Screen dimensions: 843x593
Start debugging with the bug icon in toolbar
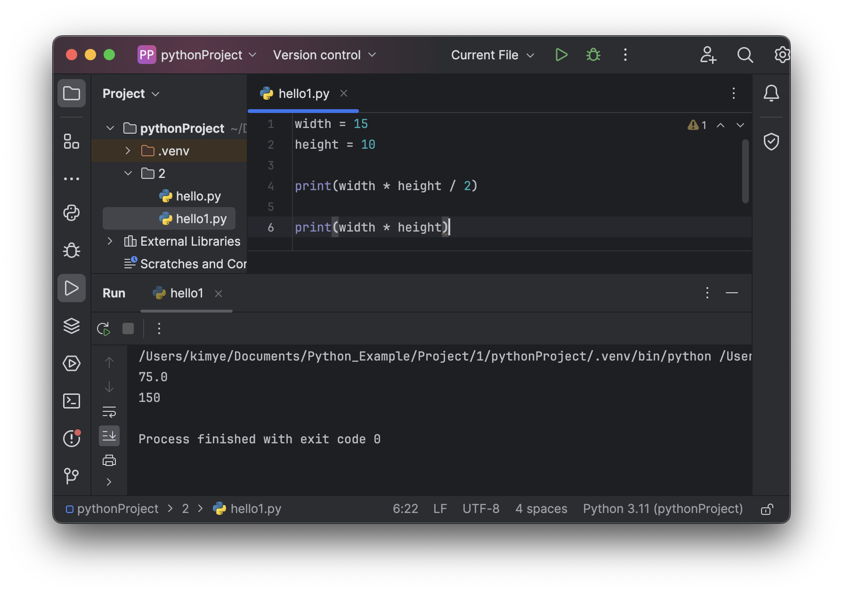tap(593, 55)
